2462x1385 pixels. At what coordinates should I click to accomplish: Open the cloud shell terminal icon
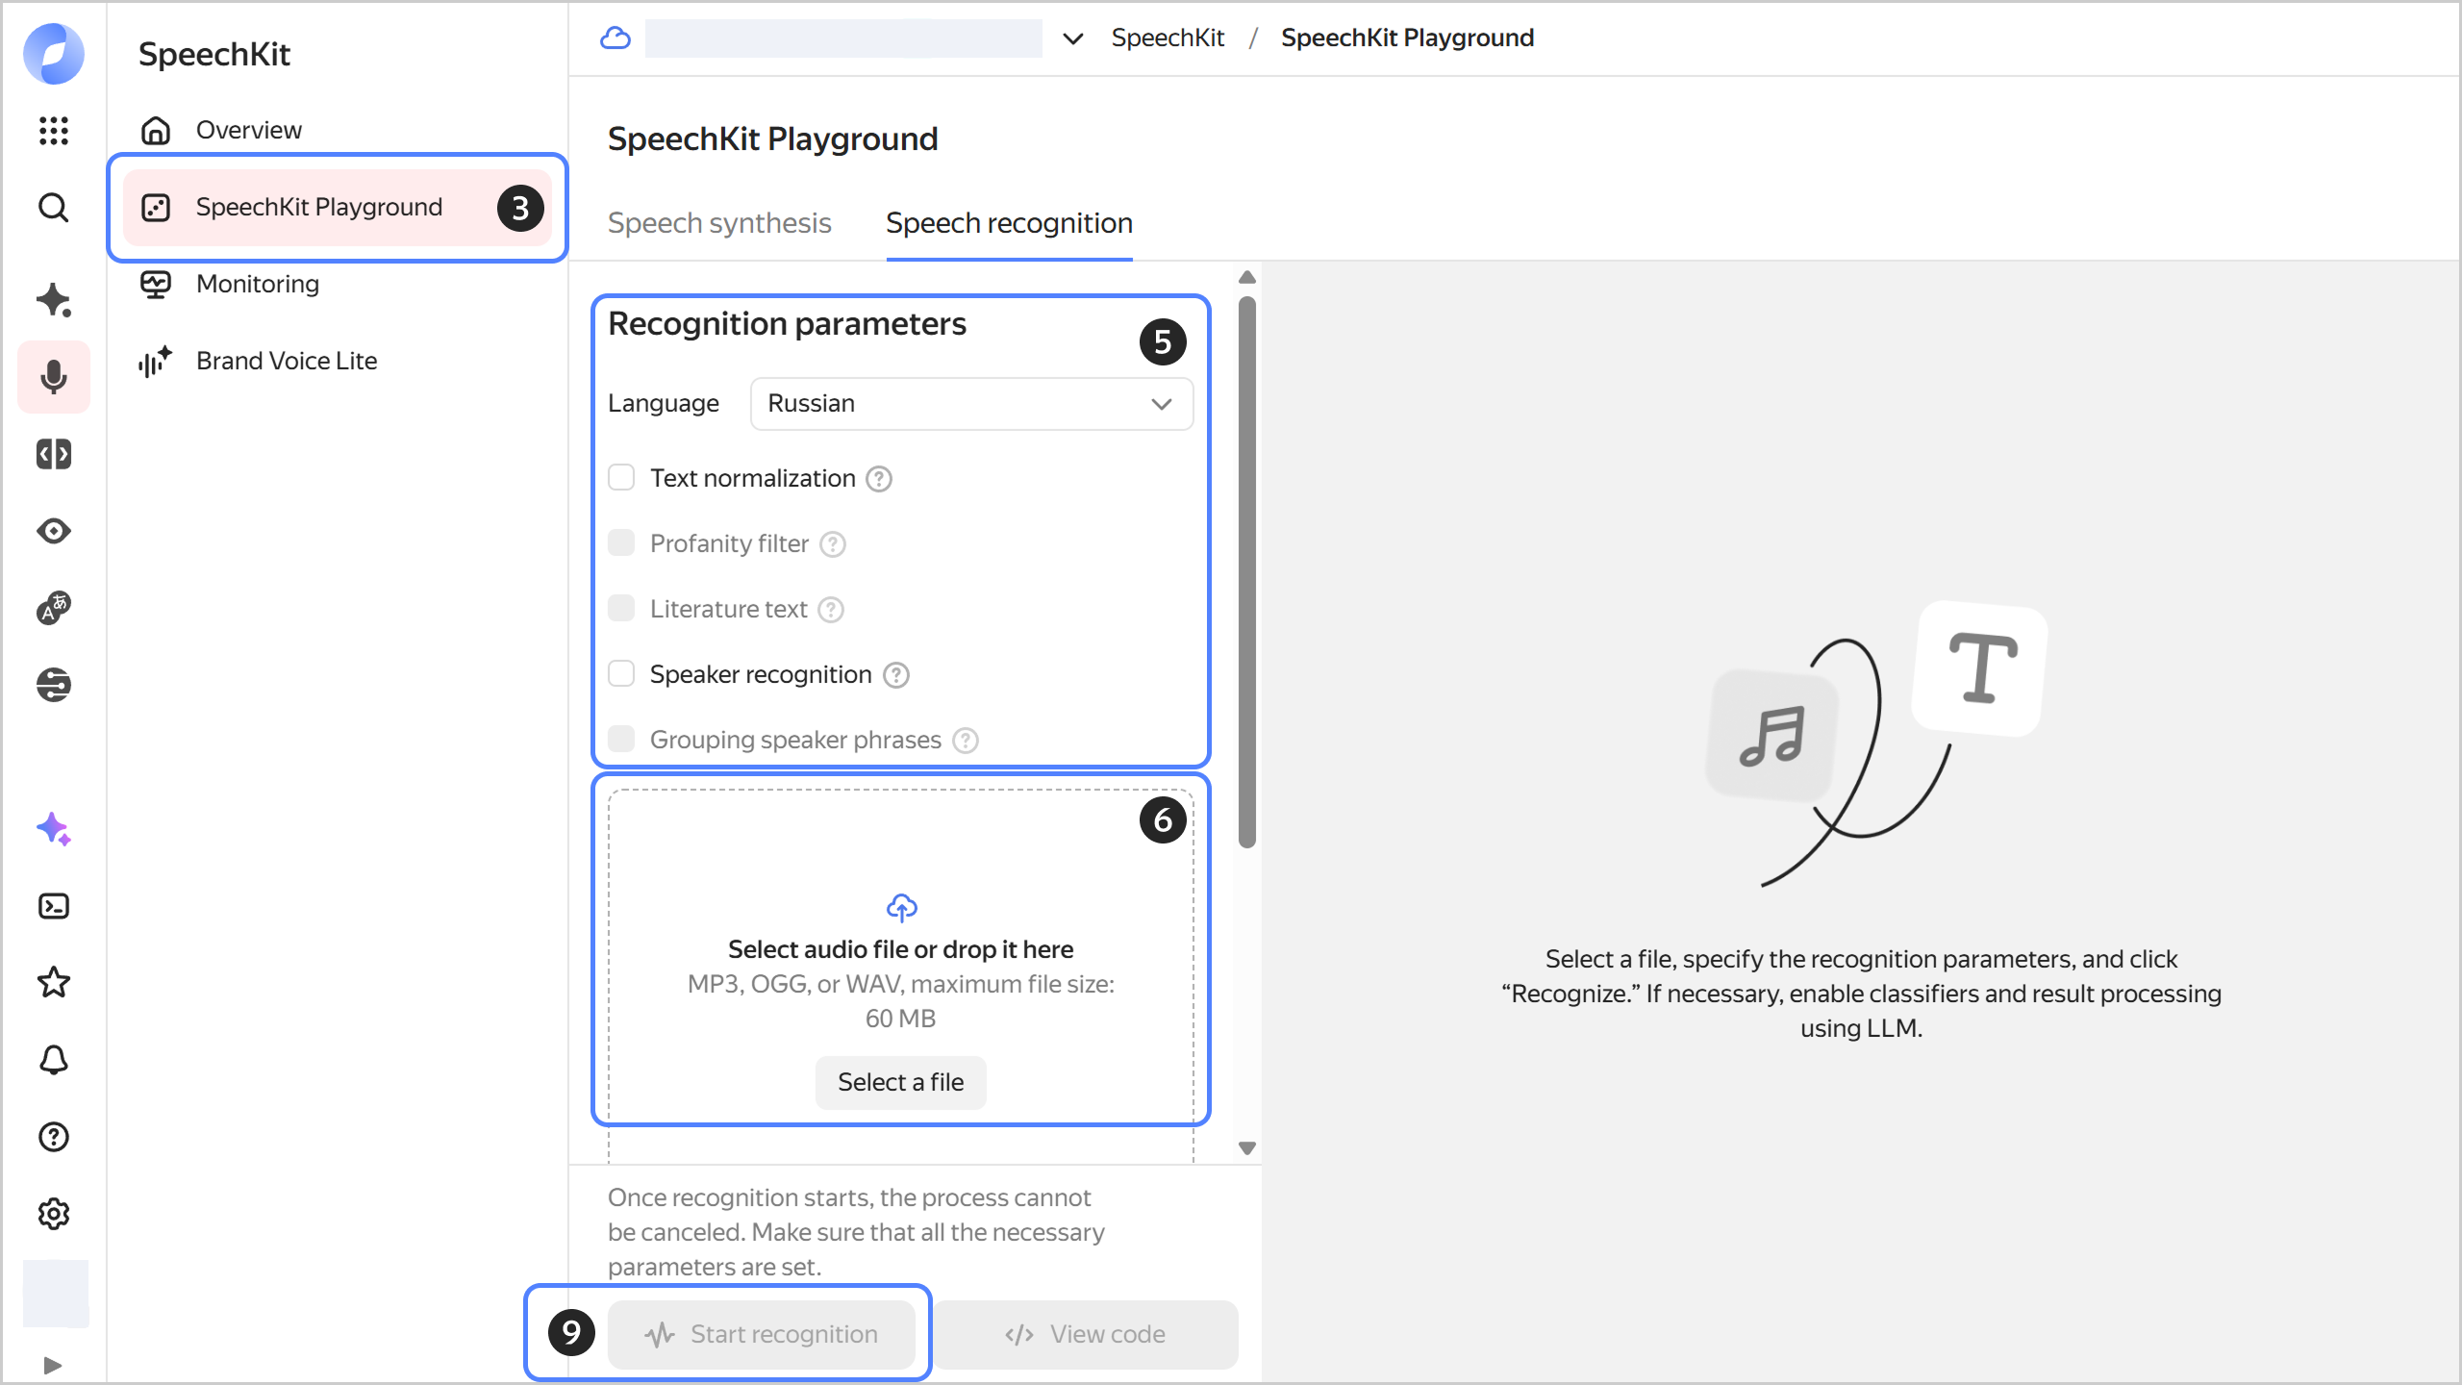54,906
